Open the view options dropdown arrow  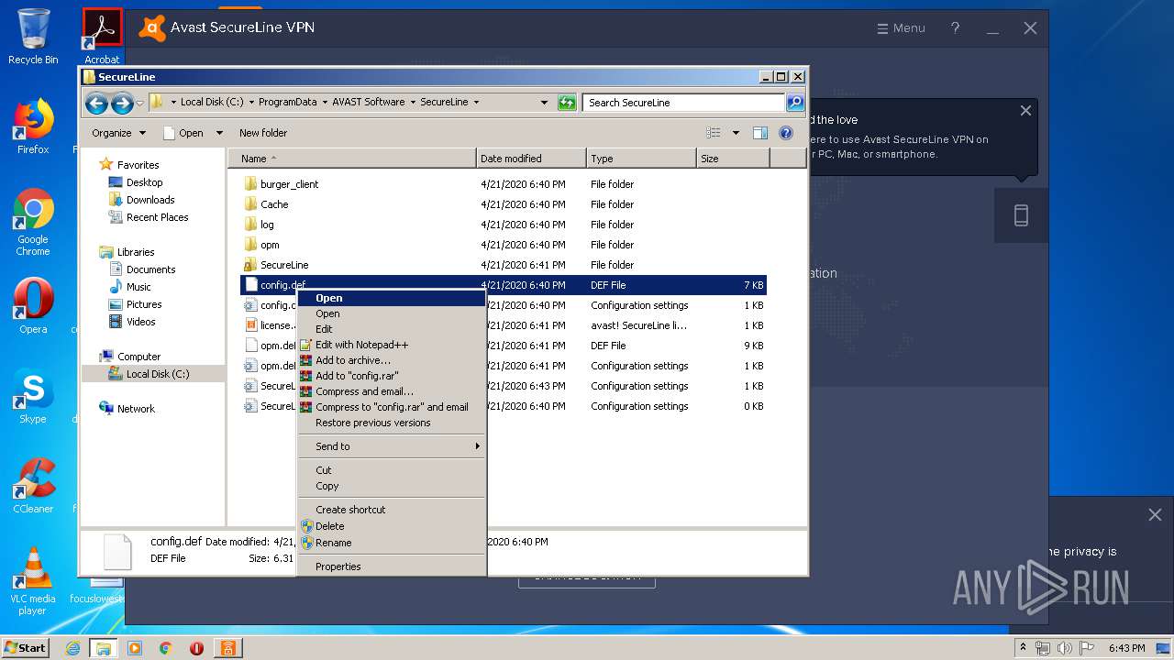736,133
